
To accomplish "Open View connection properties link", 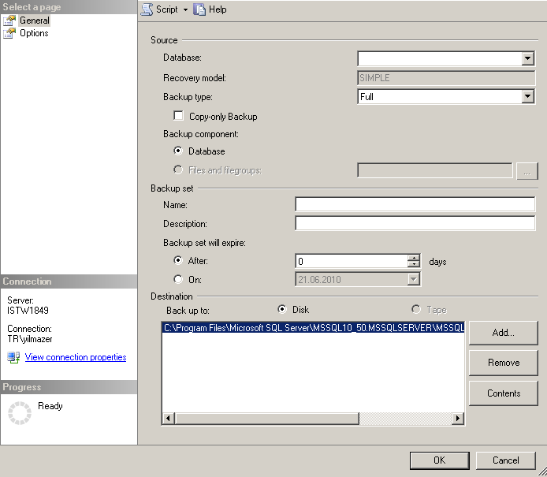I will click(x=76, y=357).
